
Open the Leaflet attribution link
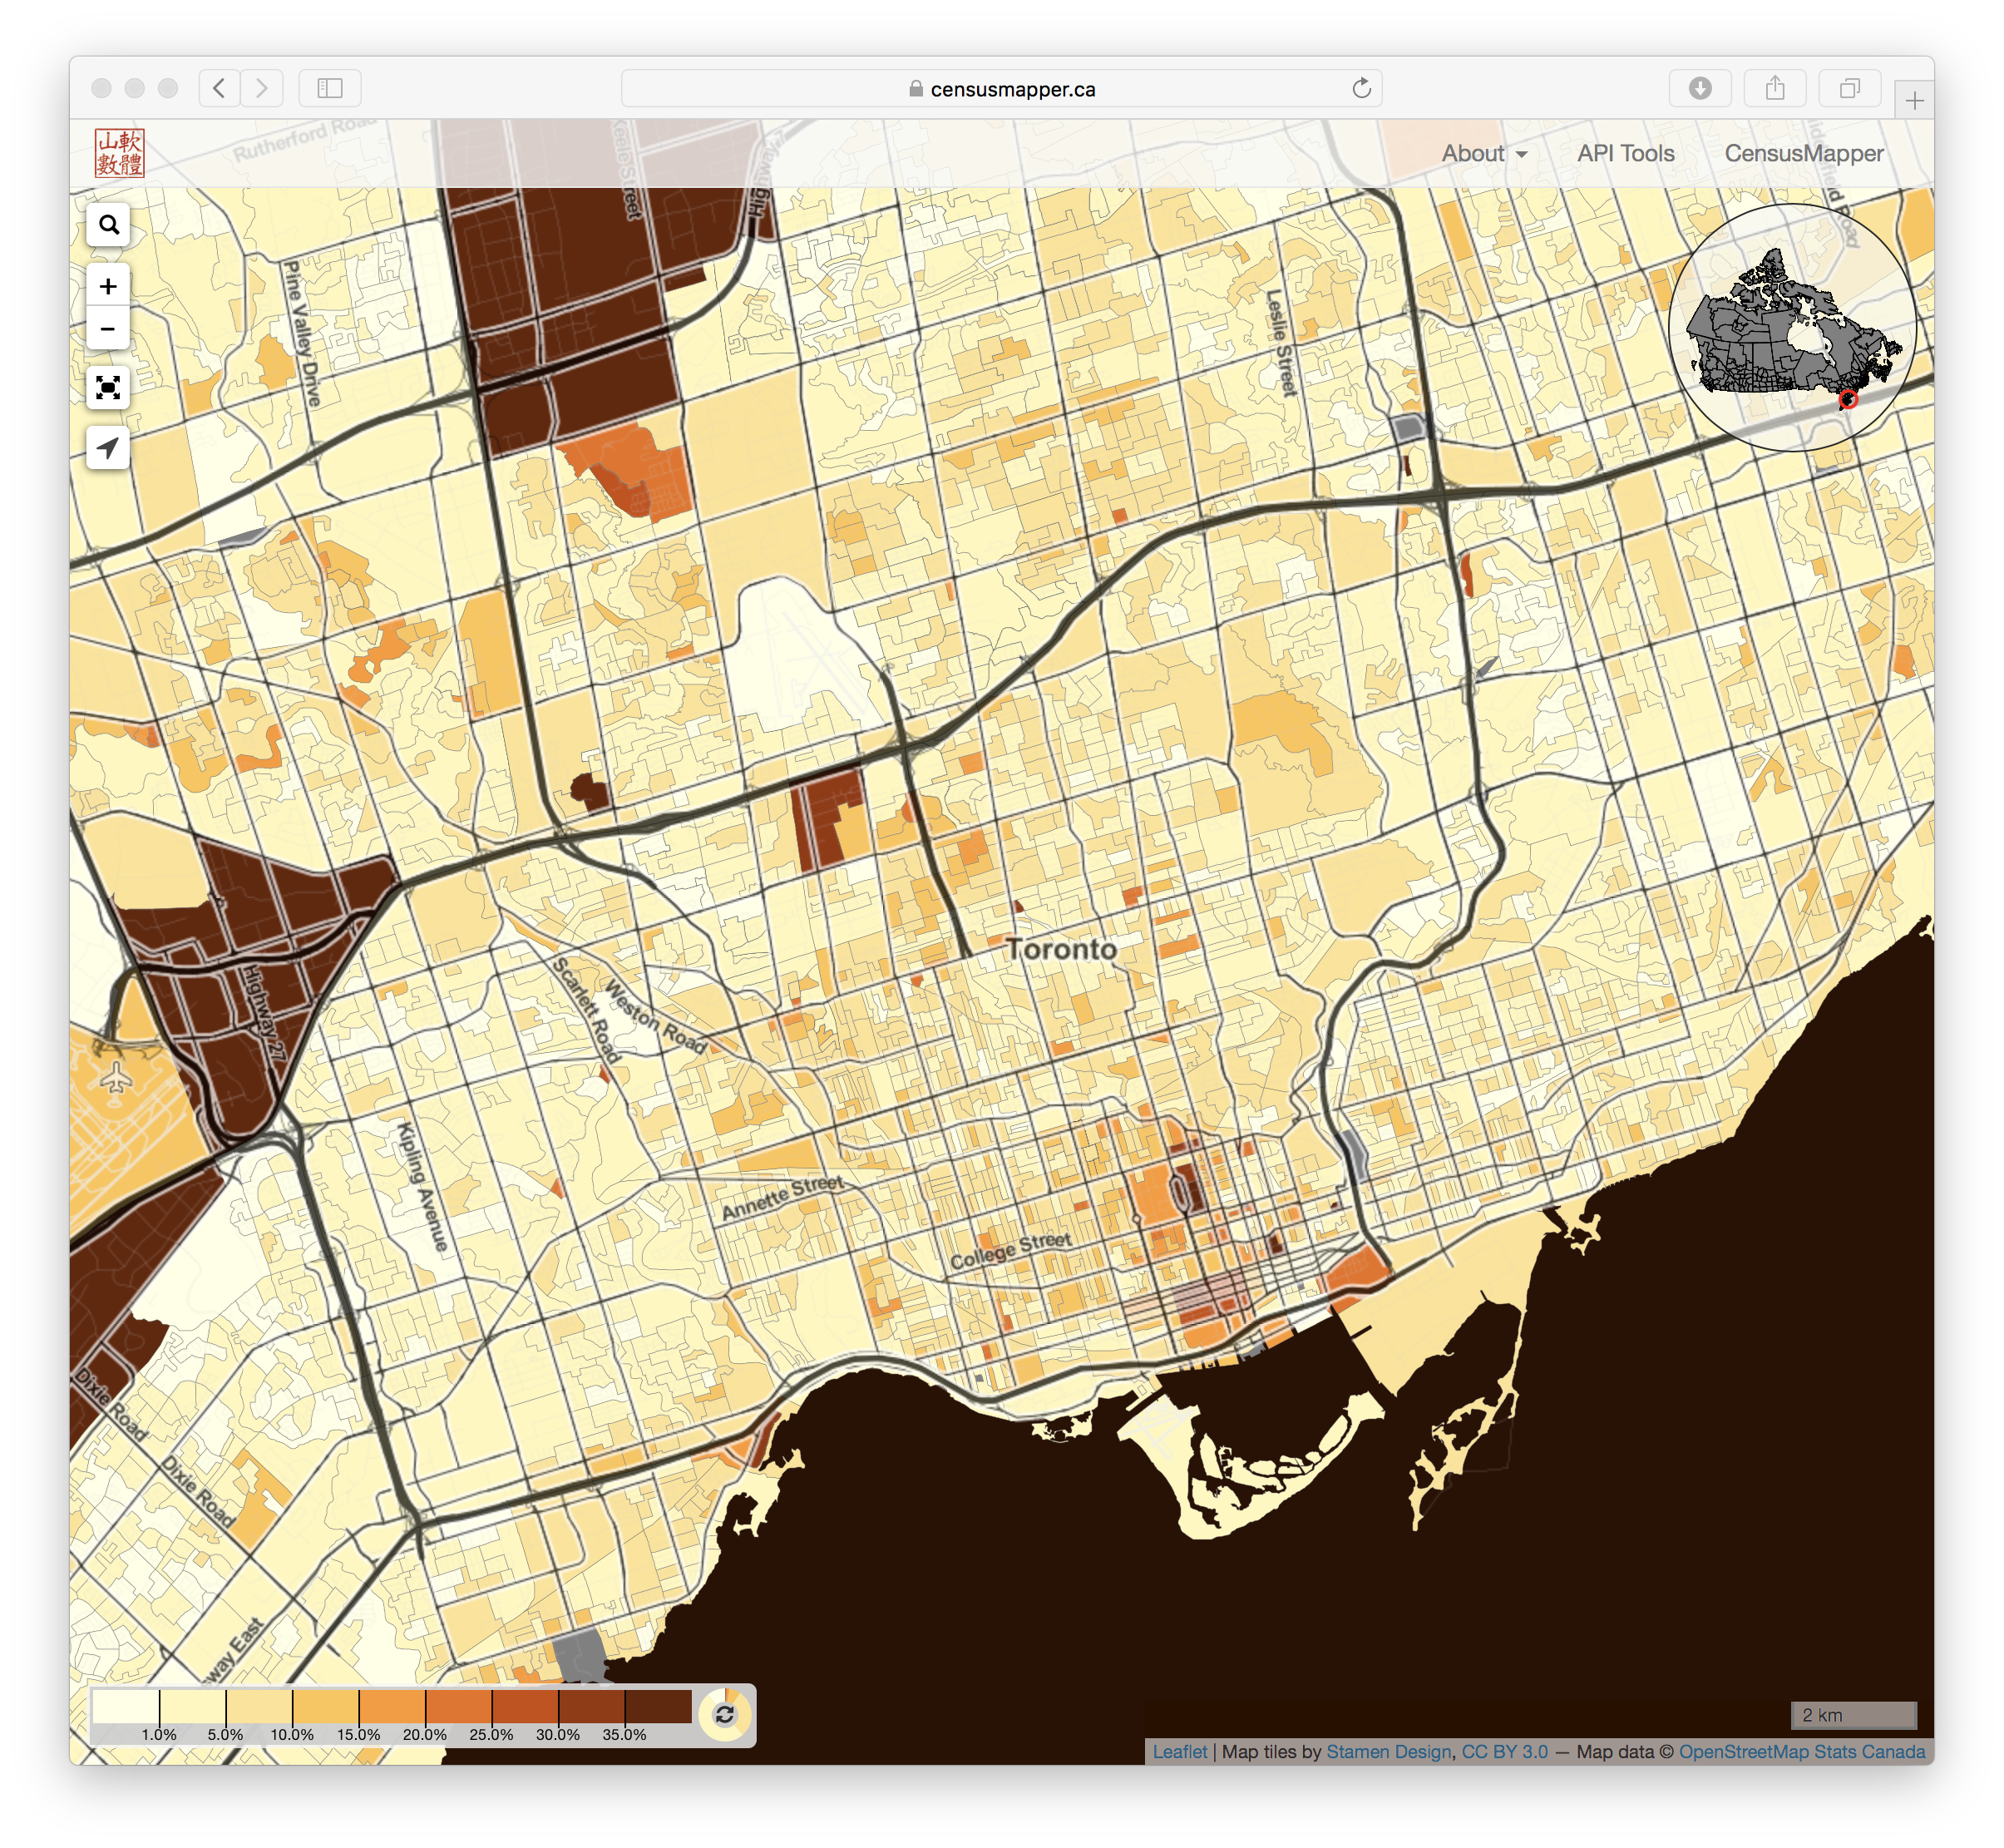click(x=1179, y=1752)
